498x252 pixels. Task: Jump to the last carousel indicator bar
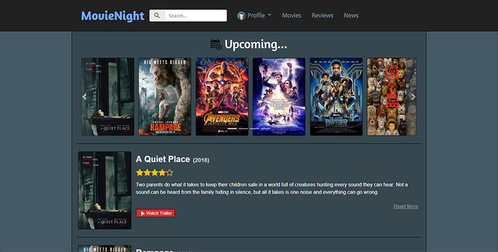point(266,128)
